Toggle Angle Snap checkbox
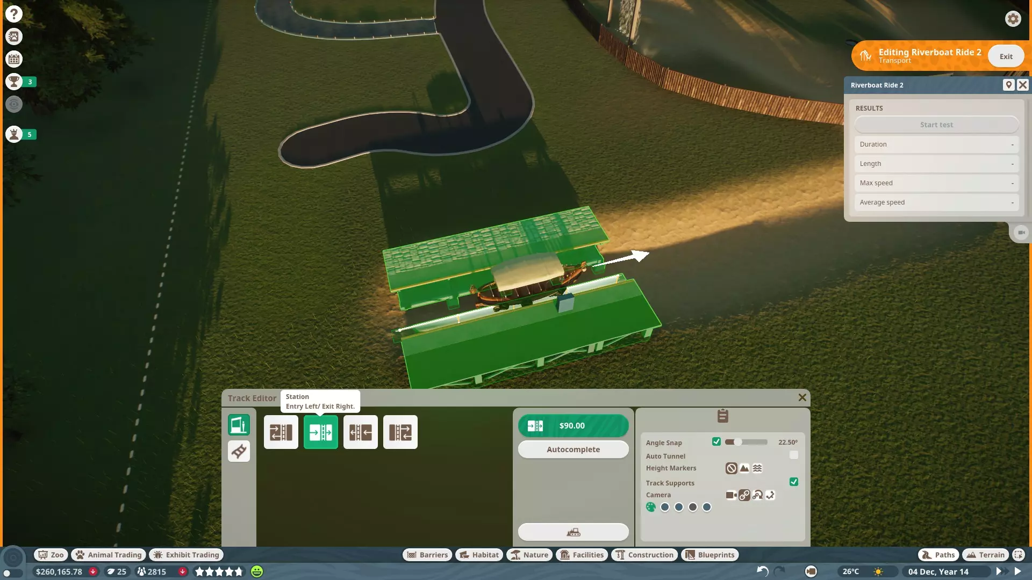Screen dimensions: 1032x580 [x=716, y=442]
